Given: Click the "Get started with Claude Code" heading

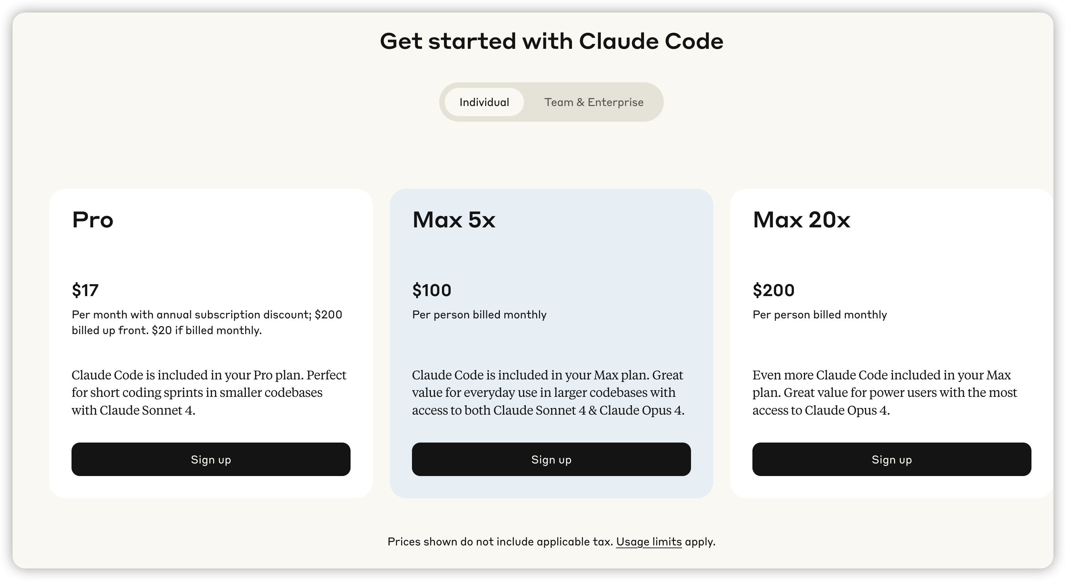Looking at the screenshot, I should [551, 41].
